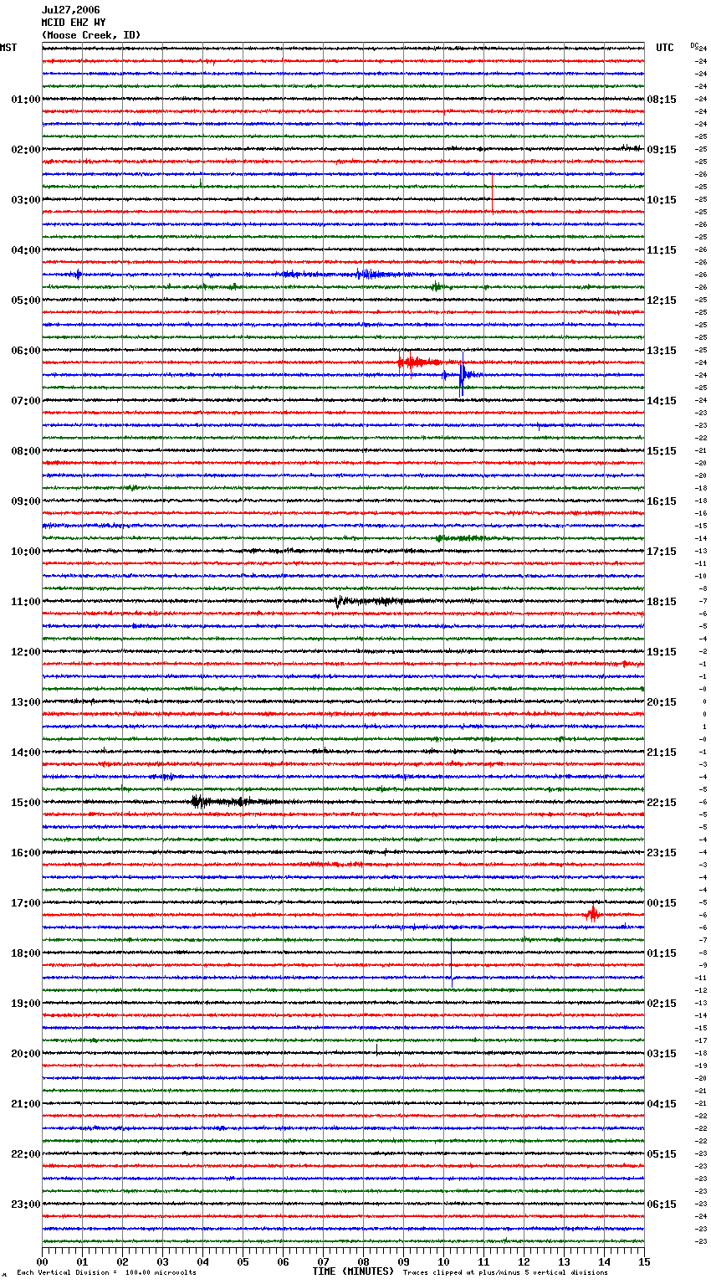
Task: Select the 09:00 MST hour label
Action: pyautogui.click(x=25, y=501)
